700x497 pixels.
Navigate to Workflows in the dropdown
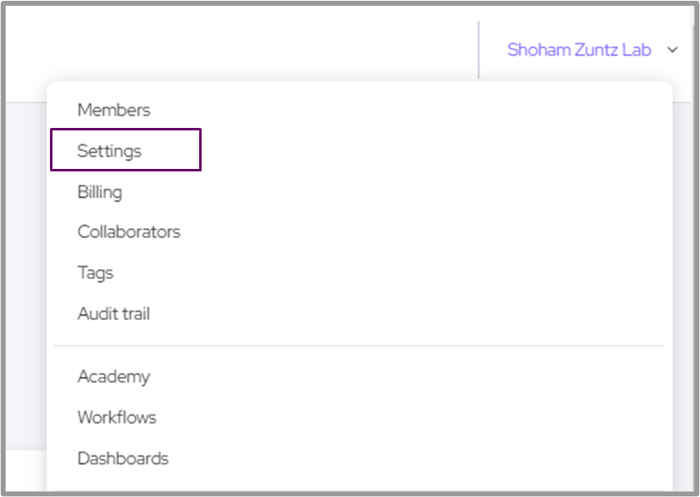click(x=117, y=417)
